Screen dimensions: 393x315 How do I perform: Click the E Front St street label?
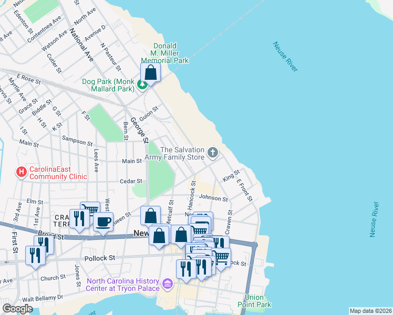pos(245,190)
